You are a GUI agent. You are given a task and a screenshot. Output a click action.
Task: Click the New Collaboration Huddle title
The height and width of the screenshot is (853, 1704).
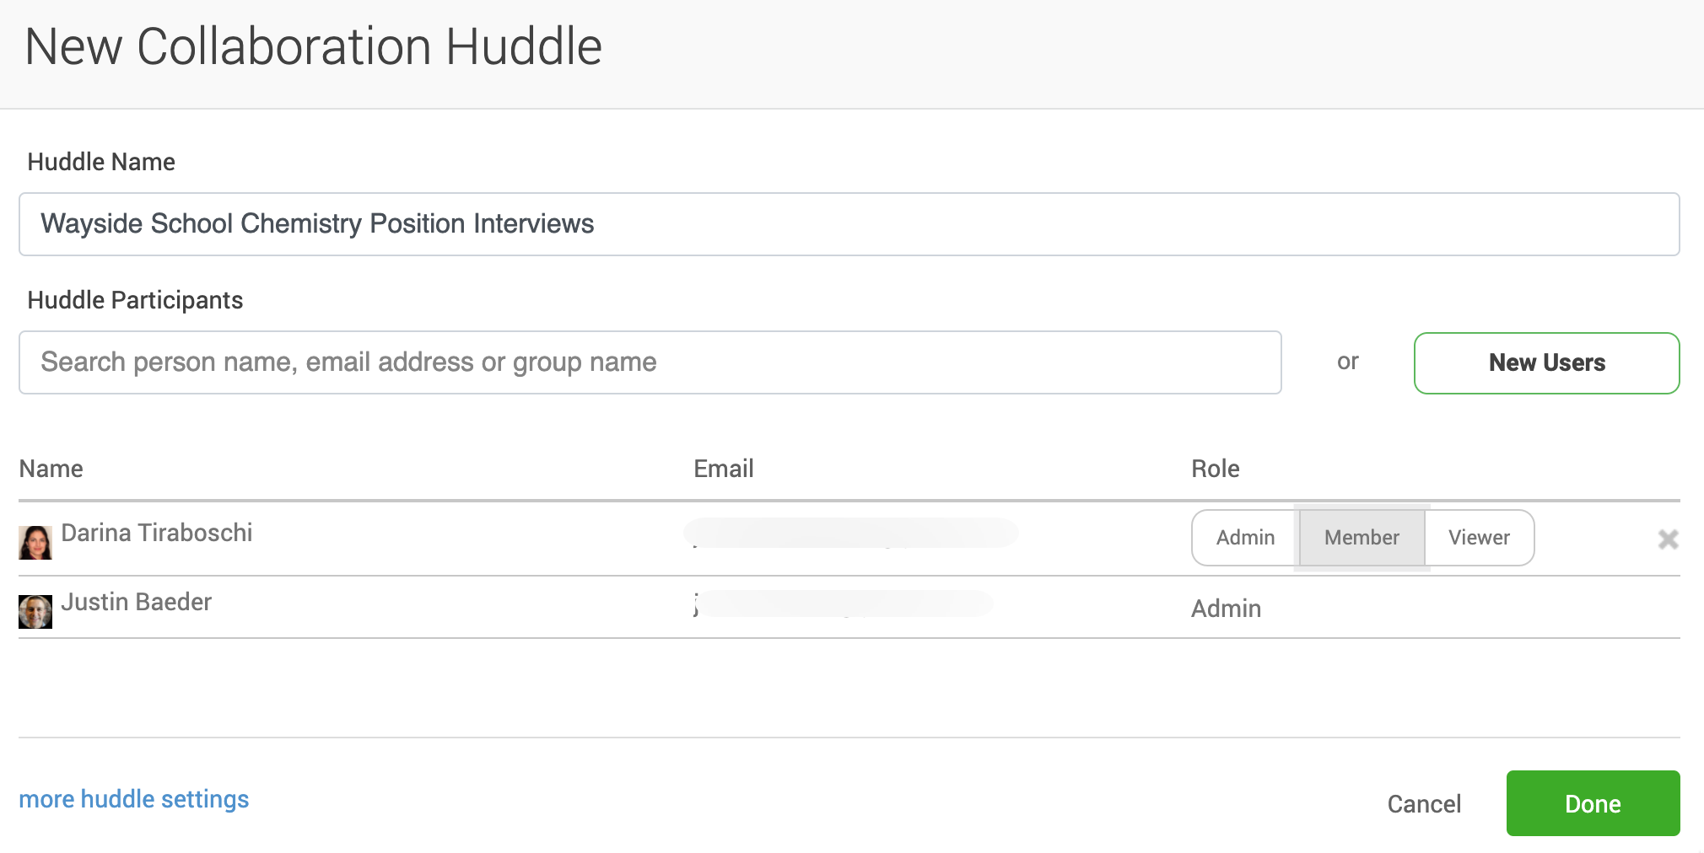tap(314, 46)
